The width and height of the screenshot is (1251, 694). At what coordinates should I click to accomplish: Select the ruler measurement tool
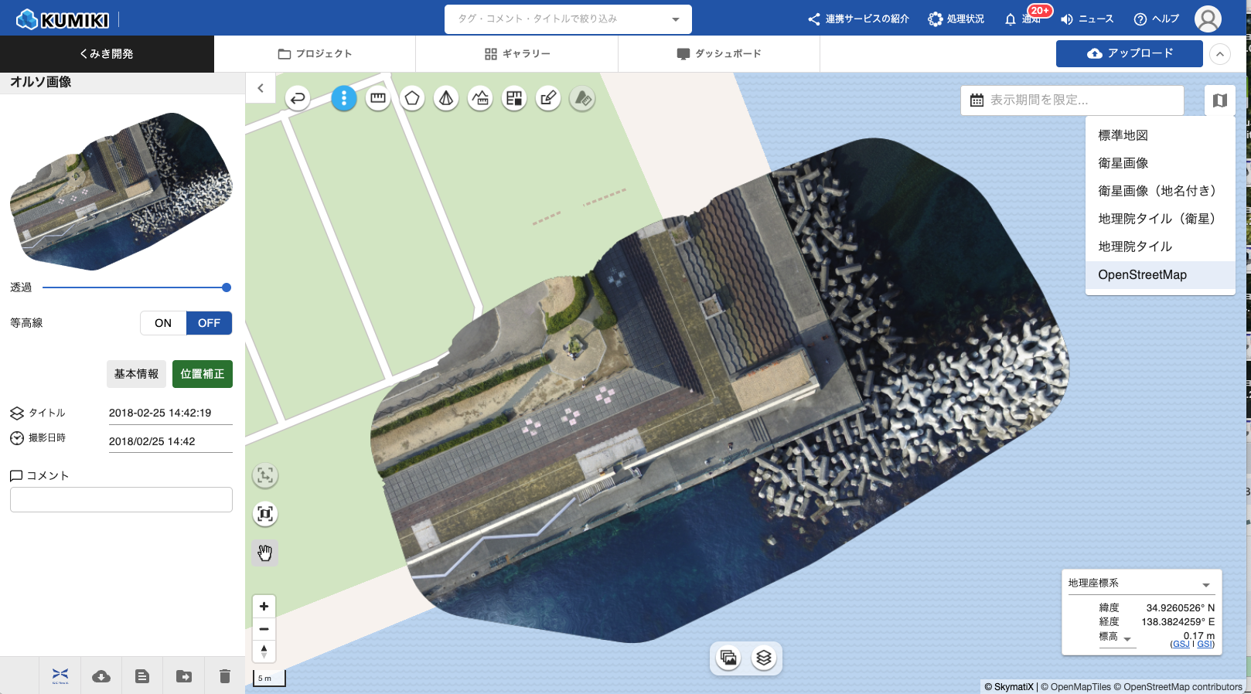pyautogui.click(x=377, y=98)
